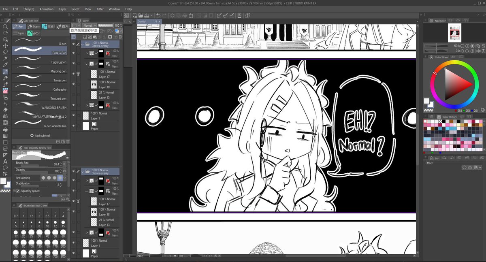This screenshot has width=486, height=262.
Task: Switch to the Marker sub tool tab
Action: pos(34,26)
